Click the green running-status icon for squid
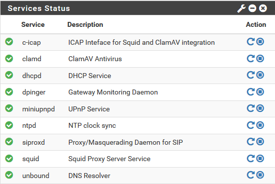The width and height of the screenshot is (275, 184). (9, 158)
